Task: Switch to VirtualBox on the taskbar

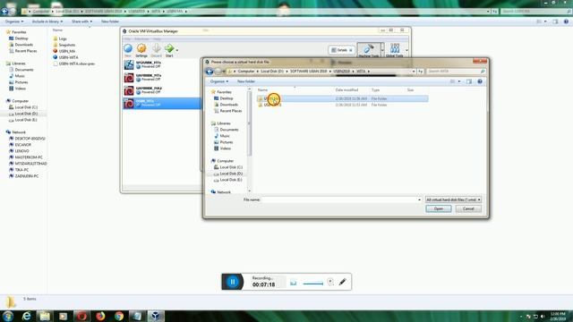Action: click(x=156, y=316)
